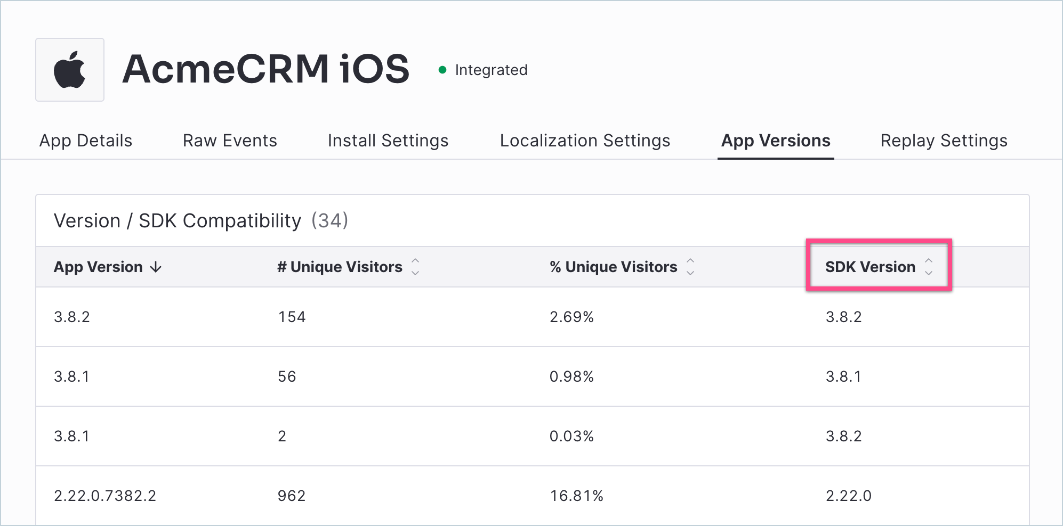
Task: Click the 0.03% value
Action: click(571, 436)
